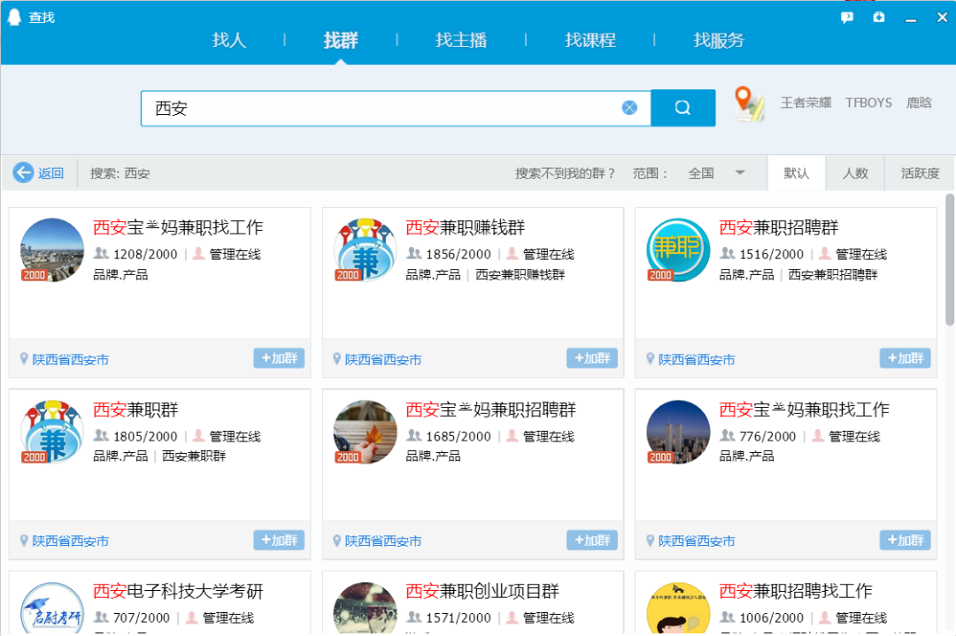Click member count 1516/2000
The image size is (956, 636).
click(771, 254)
